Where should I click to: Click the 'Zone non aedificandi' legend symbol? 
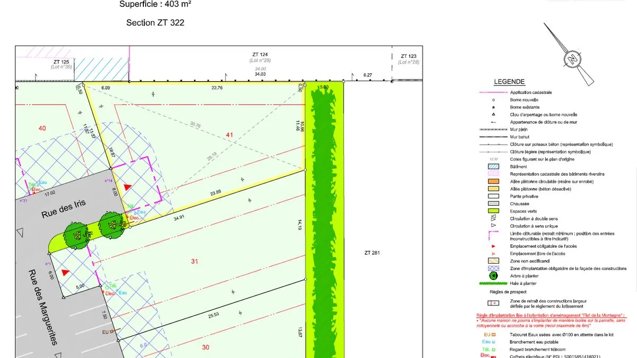493,261
